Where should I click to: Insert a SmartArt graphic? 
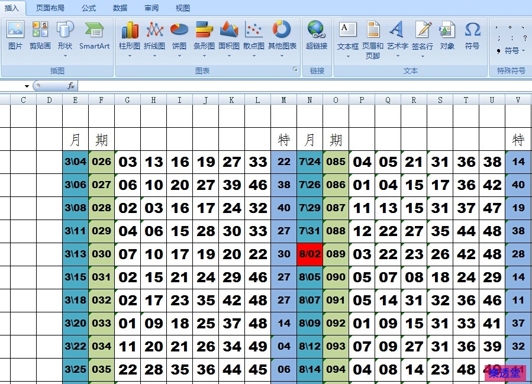click(x=94, y=36)
